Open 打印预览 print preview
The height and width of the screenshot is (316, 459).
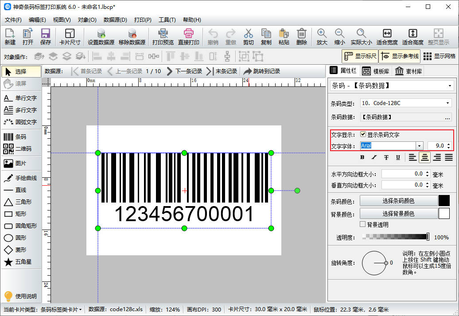(163, 37)
